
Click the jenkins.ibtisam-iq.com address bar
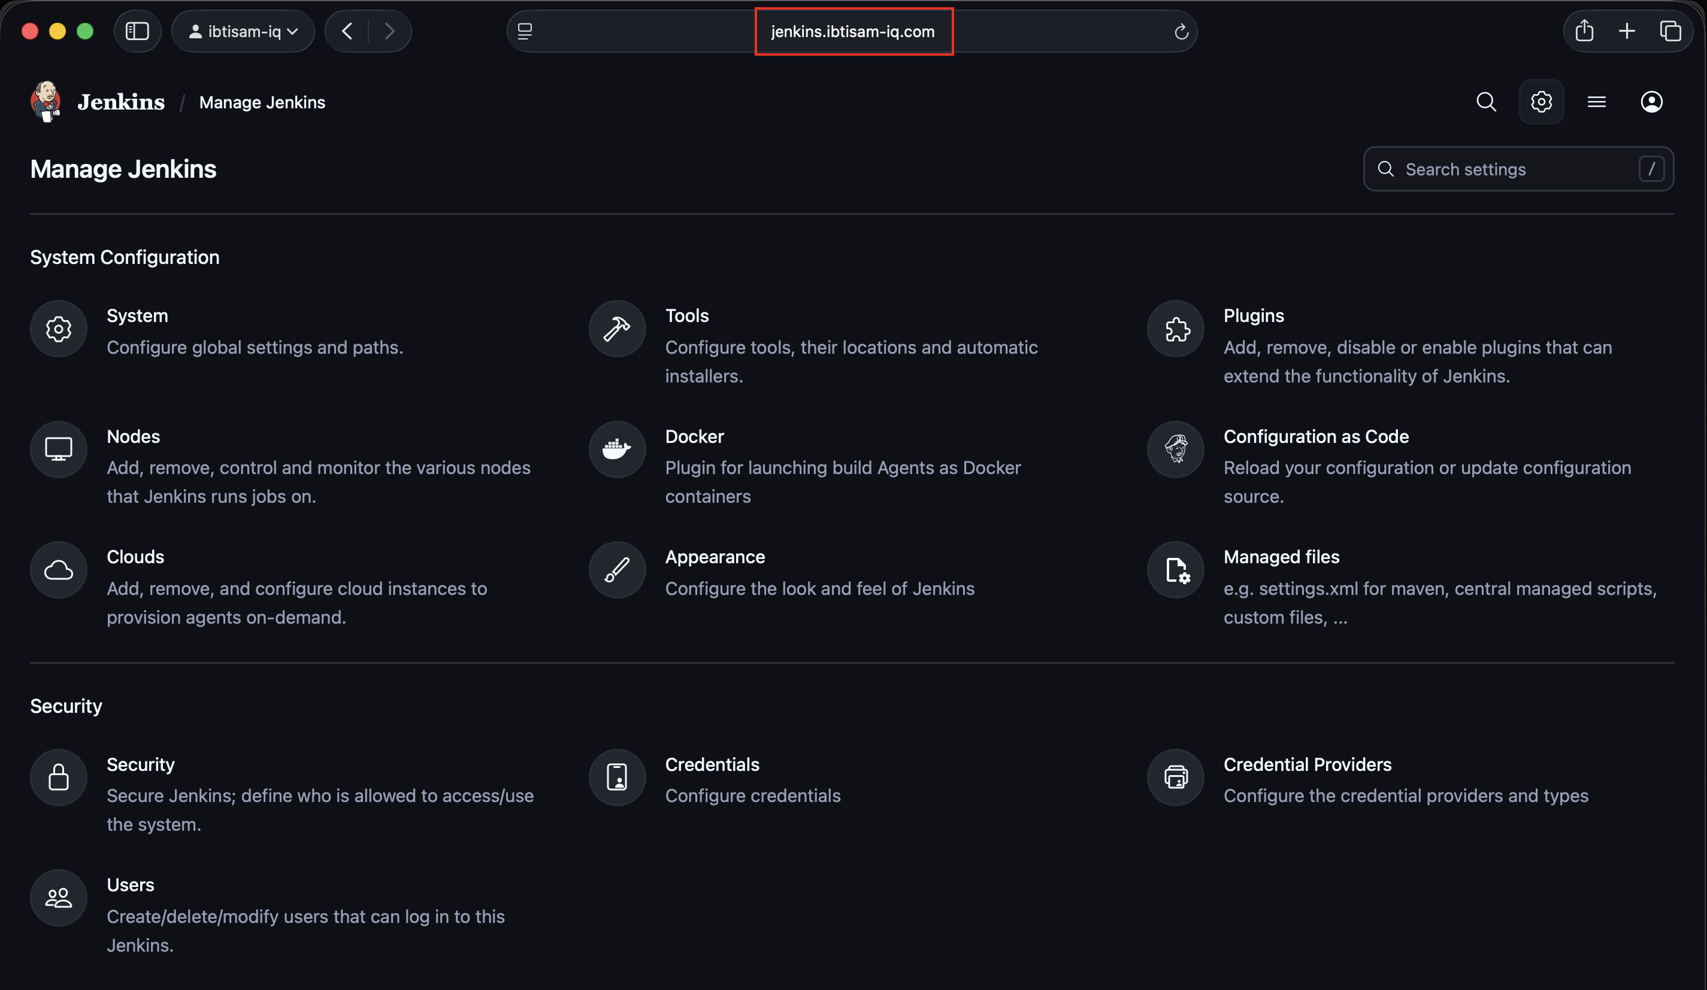point(853,31)
